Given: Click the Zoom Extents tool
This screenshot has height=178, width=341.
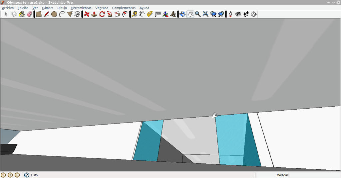Looking at the screenshot, I should [x=205, y=14].
